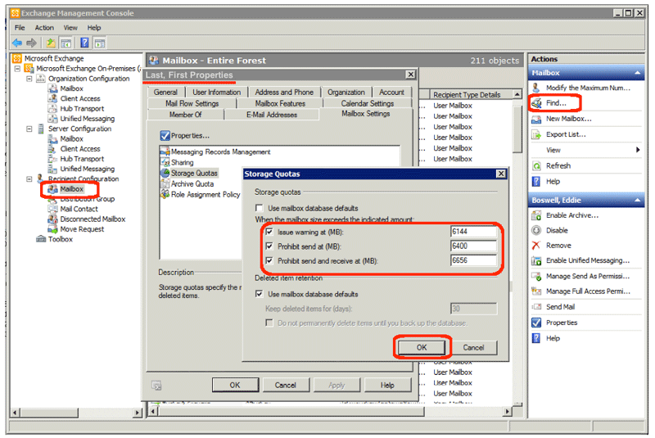This screenshot has height=438, width=655.
Task: Open Manage Send As Permission
Action: pyautogui.click(x=587, y=277)
